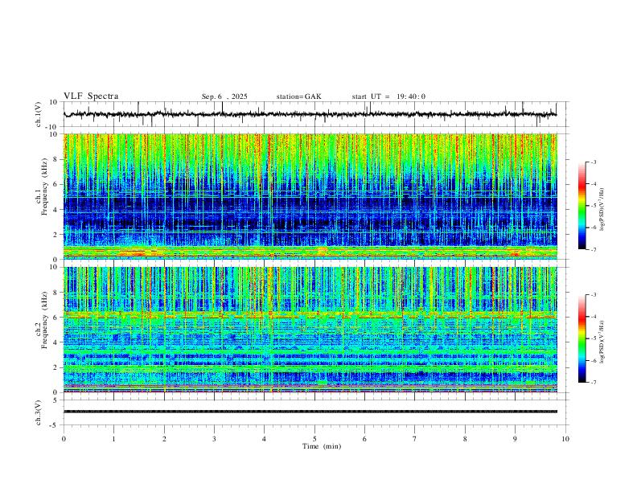Click the ch.3 voltage trace band
Screen dimensions: 637x492
coord(310,412)
